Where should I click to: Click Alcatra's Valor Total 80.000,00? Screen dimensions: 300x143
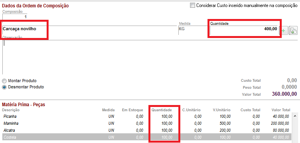click(x=281, y=131)
